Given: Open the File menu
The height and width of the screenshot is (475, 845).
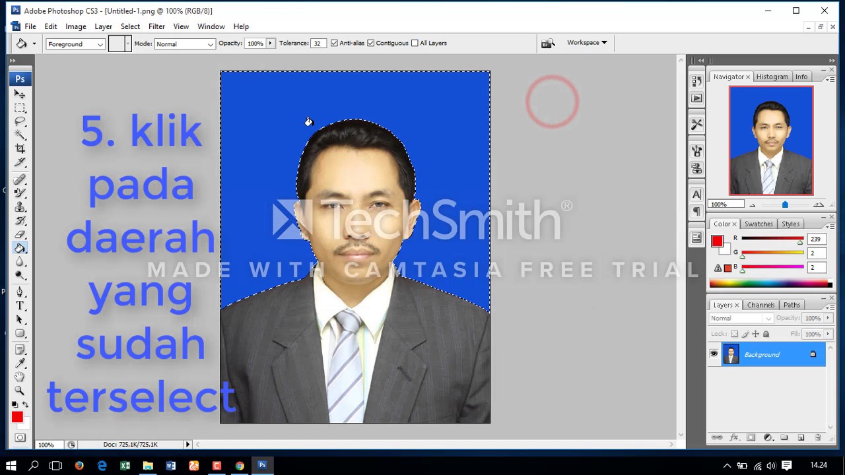Looking at the screenshot, I should 30,26.
